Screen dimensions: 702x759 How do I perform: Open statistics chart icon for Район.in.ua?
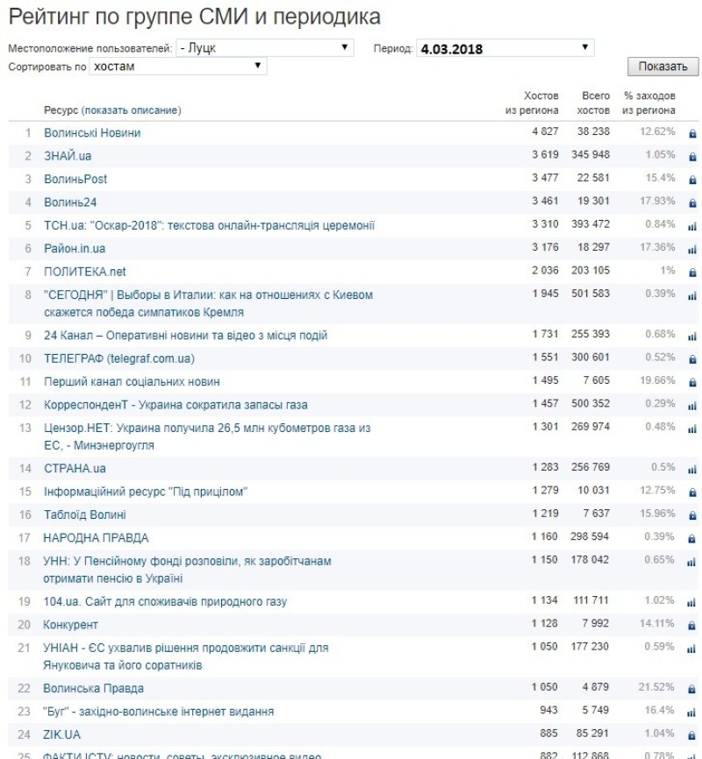[692, 250]
